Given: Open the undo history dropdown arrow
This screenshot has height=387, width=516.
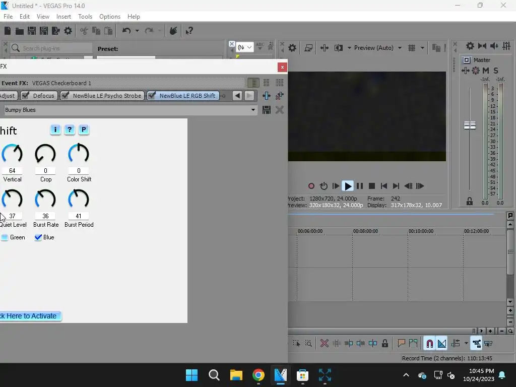Looking at the screenshot, I should coord(137,31).
